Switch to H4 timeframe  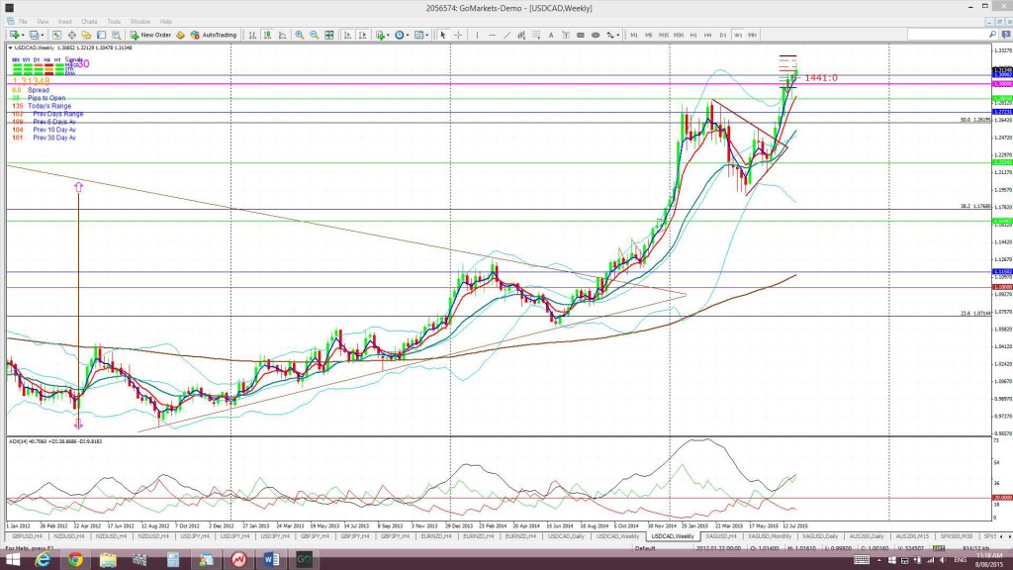(707, 35)
